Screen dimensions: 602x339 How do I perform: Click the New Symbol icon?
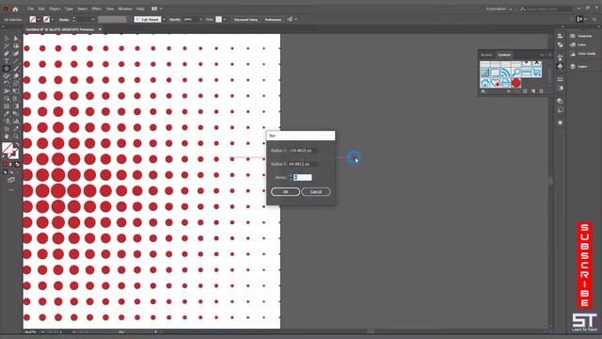(x=533, y=91)
